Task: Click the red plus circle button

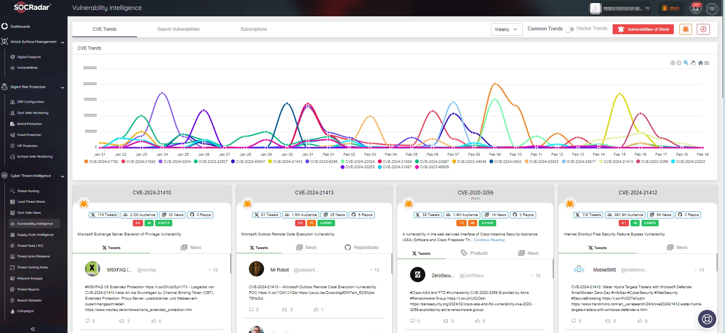Action: (x=703, y=29)
